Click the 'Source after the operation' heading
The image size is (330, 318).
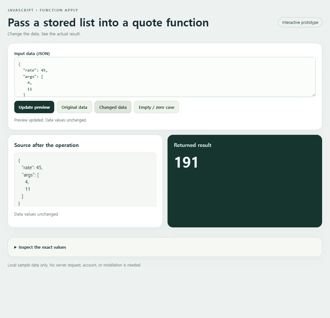tap(47, 145)
